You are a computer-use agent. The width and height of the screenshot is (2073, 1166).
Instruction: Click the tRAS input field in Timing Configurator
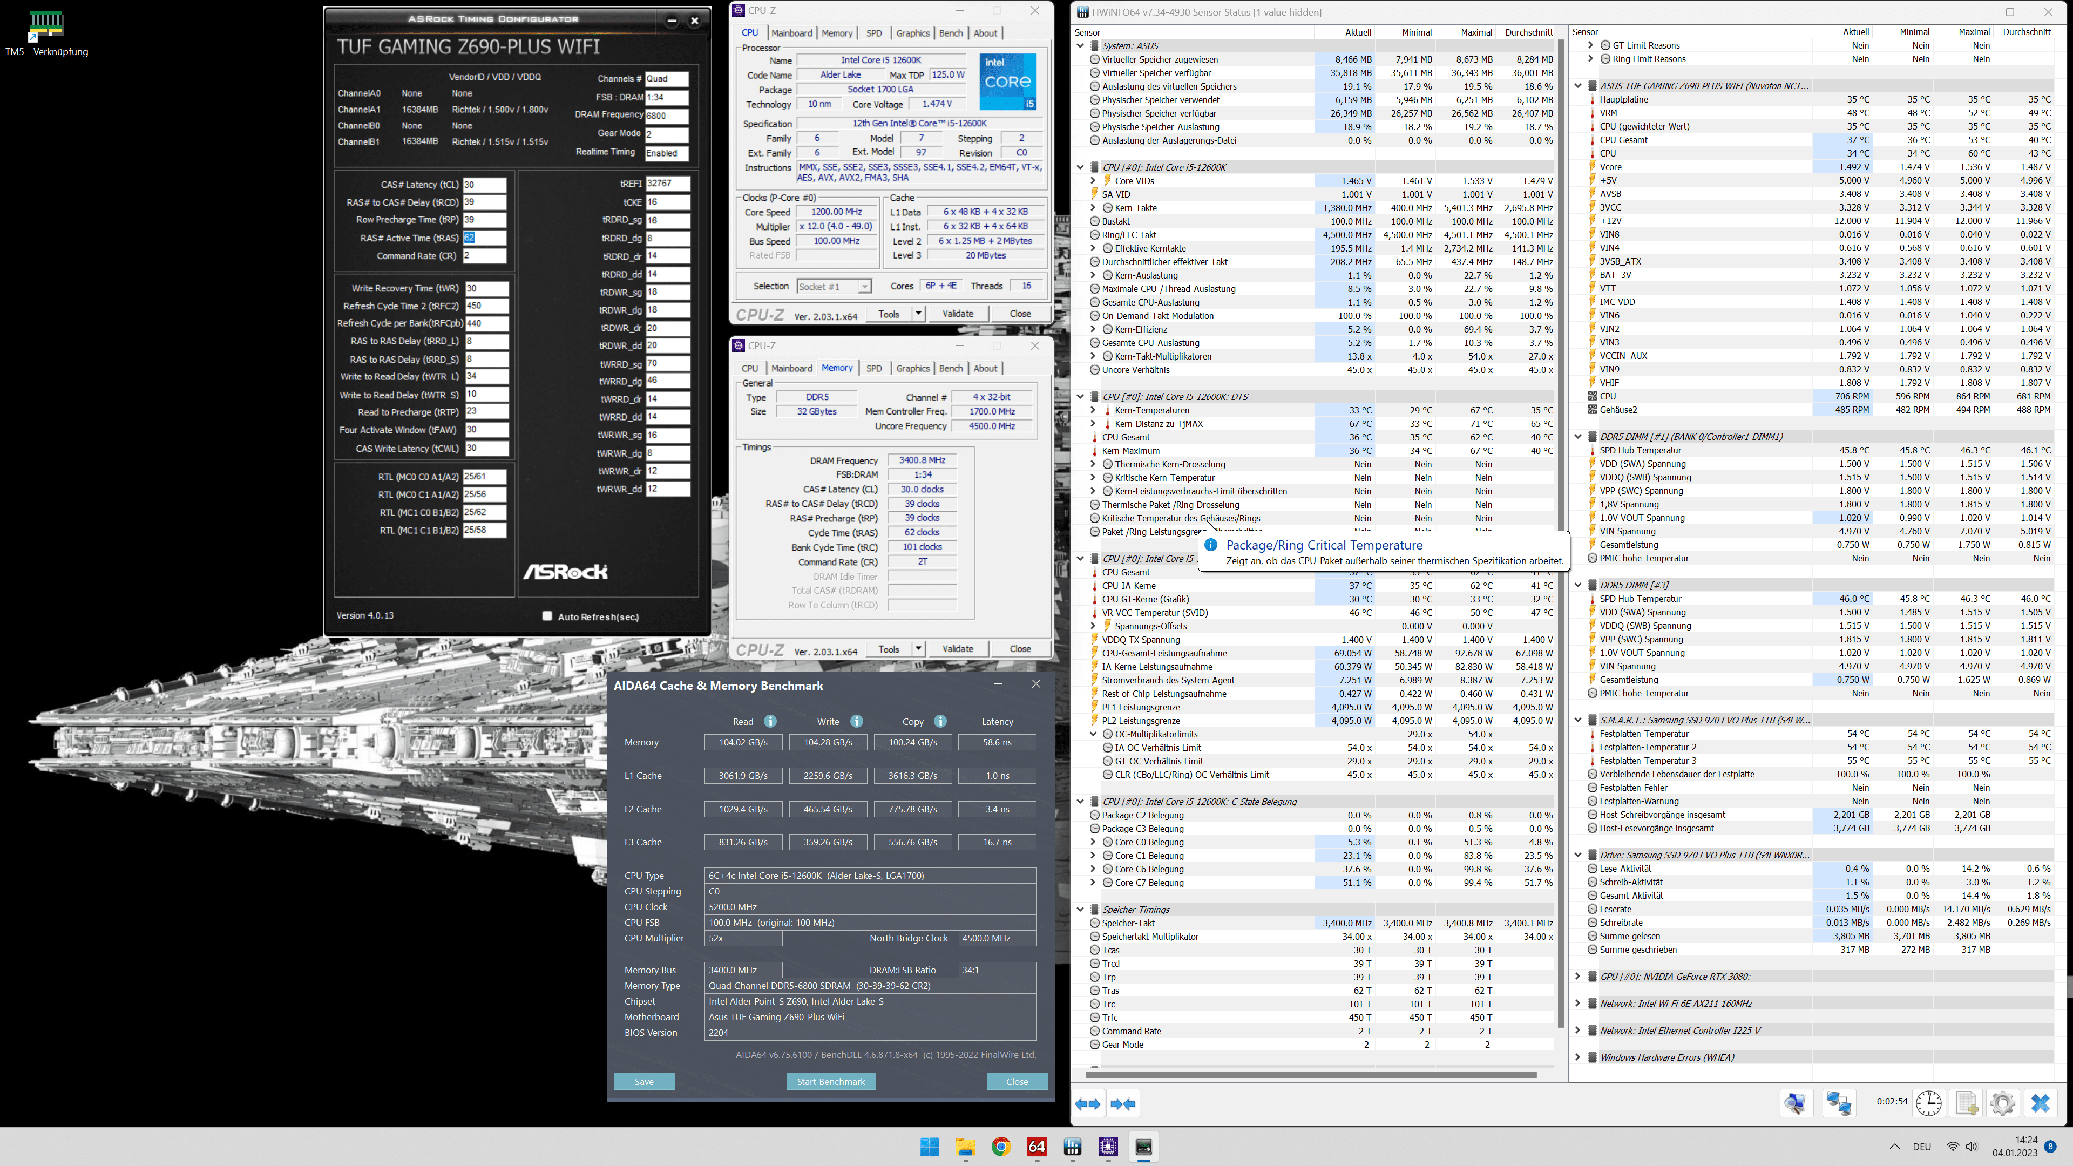coord(484,238)
